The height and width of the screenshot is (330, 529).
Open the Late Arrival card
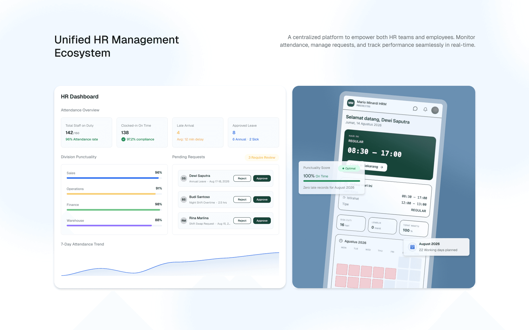[198, 133]
